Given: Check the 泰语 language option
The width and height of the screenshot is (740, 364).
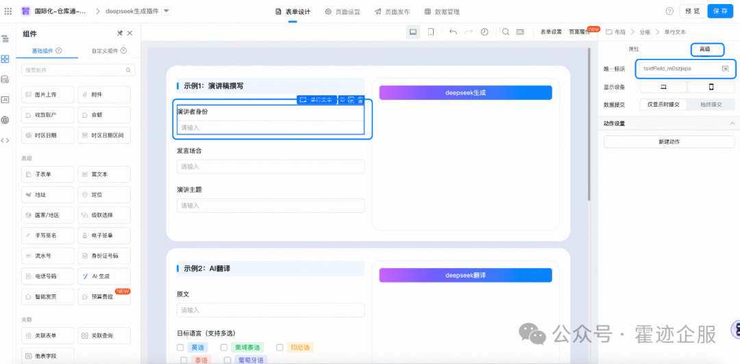Looking at the screenshot, I should [184, 360].
